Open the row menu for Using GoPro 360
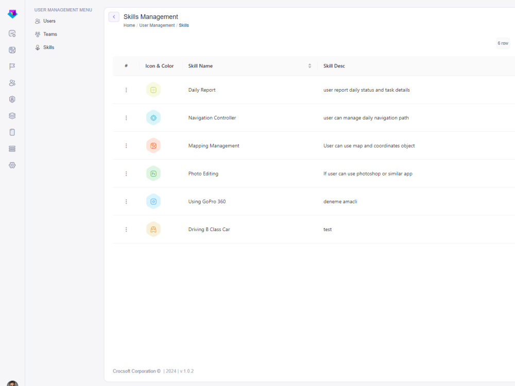The image size is (515, 386). (126, 202)
